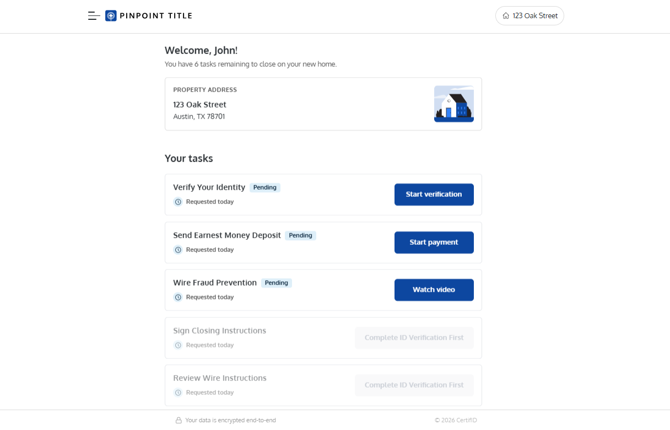Click Requested today under Verify Your Identity
The width and height of the screenshot is (670, 430).
coord(210,202)
